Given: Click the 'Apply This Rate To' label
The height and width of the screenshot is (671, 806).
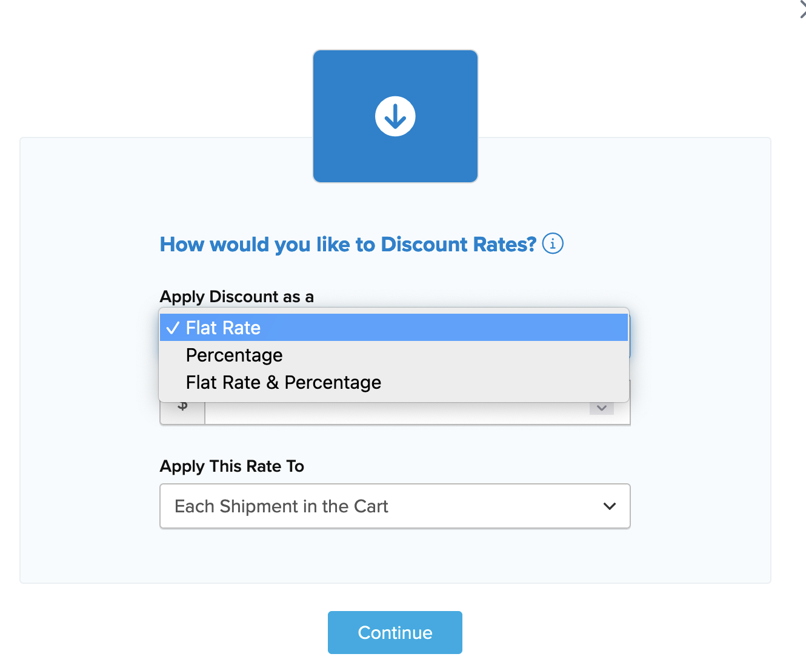Looking at the screenshot, I should coord(231,466).
